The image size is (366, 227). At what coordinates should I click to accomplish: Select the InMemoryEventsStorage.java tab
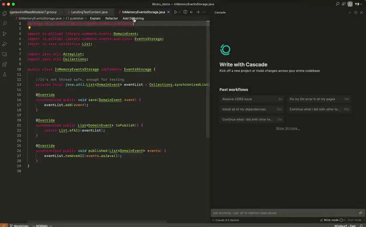tap(144, 12)
